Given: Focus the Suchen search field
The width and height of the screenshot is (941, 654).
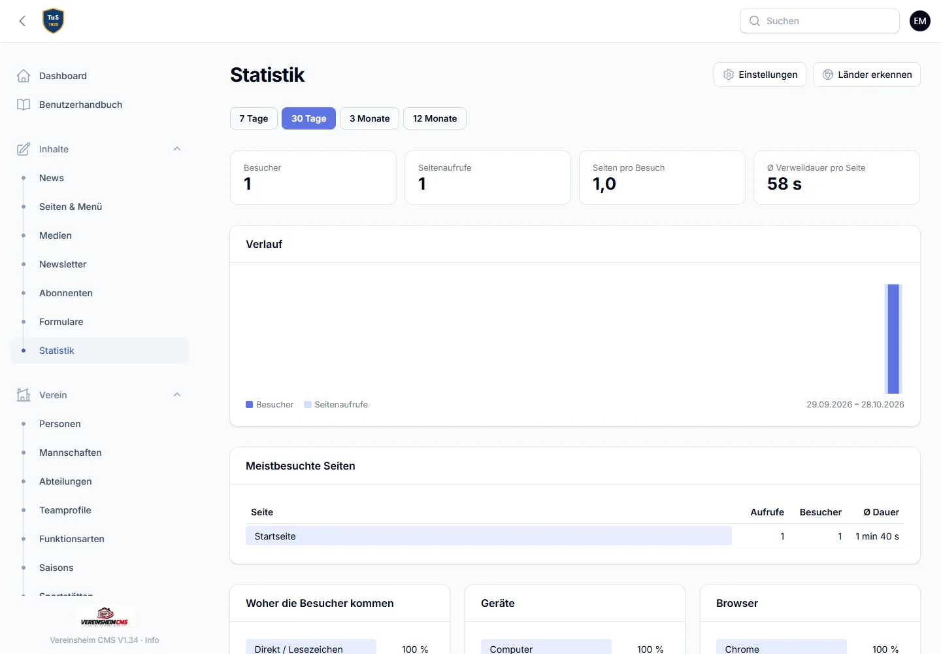Looking at the screenshot, I should (819, 21).
